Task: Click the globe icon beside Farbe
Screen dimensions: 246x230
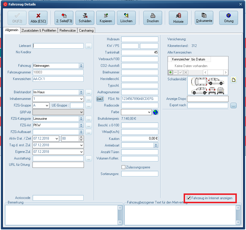Action: 155,112
